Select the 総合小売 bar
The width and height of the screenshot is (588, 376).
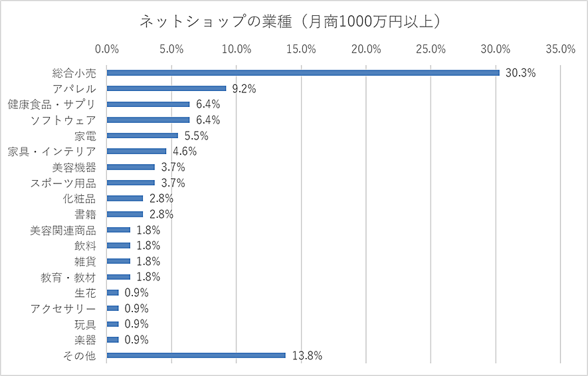tap(302, 72)
